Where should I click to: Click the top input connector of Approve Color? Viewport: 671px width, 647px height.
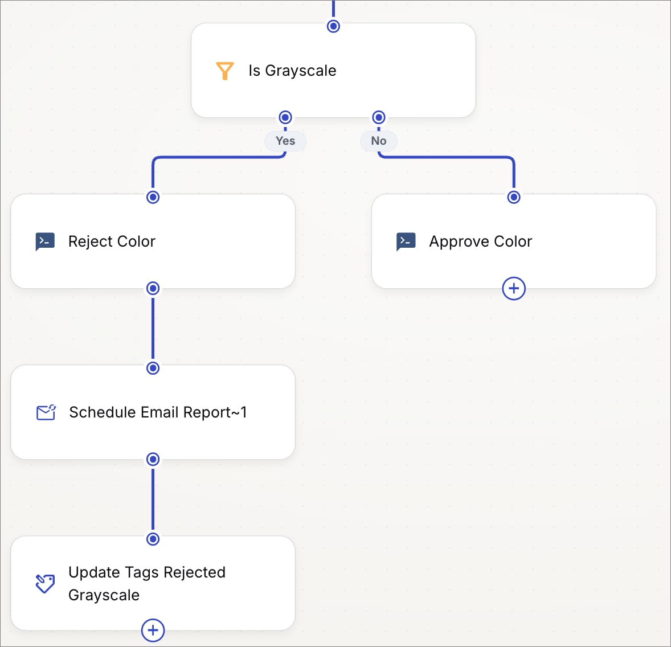[x=514, y=197]
